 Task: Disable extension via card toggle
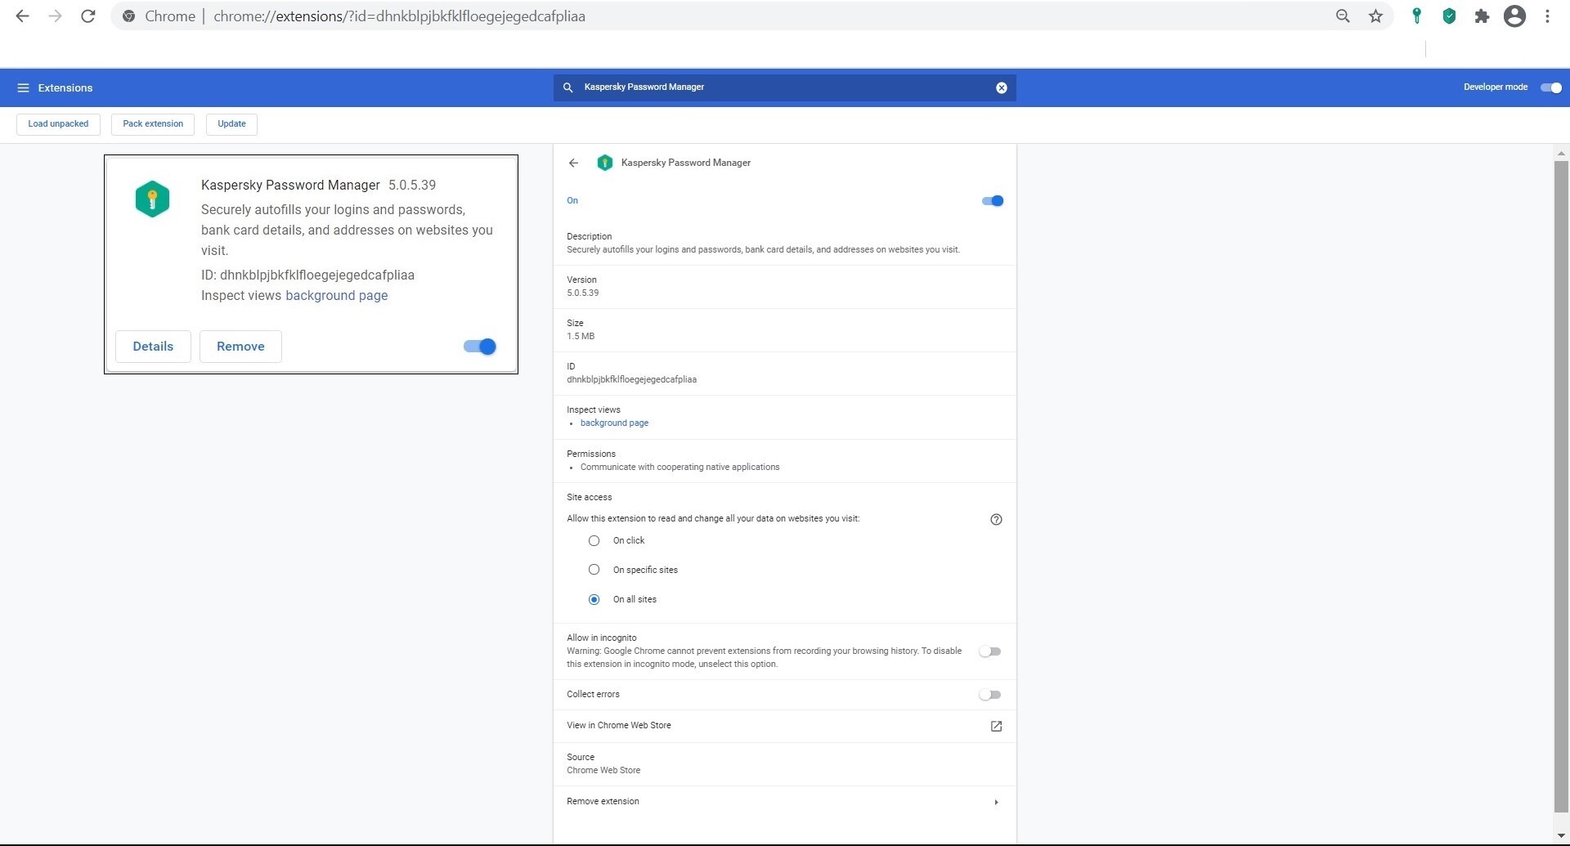(480, 347)
